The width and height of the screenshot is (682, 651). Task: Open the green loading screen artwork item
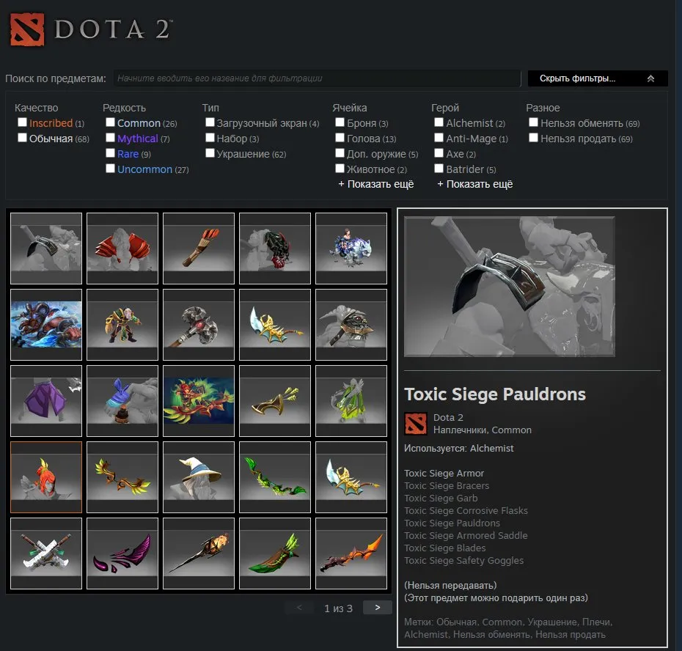click(198, 400)
